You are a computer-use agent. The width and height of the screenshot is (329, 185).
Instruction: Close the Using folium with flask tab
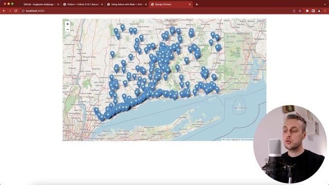[x=146, y=5]
